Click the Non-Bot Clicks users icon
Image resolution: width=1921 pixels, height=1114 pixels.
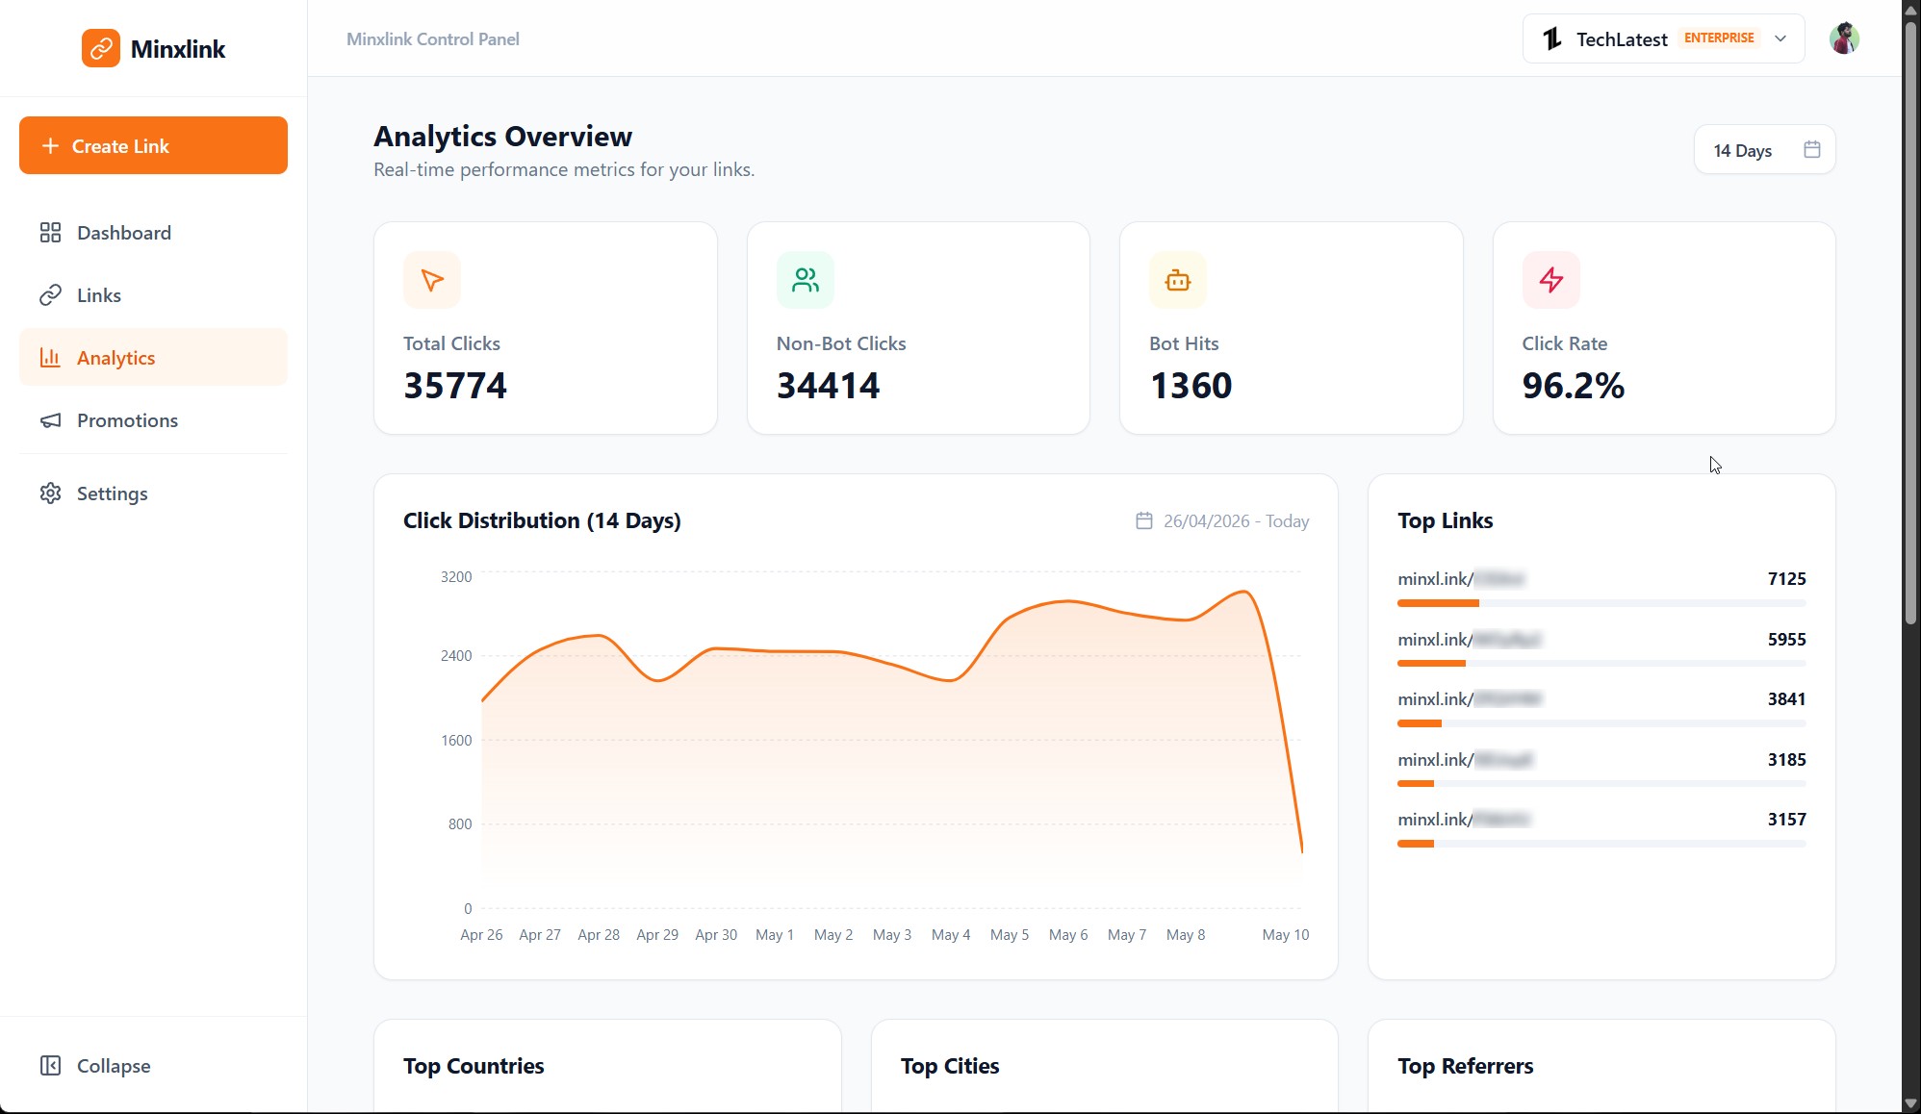click(806, 280)
